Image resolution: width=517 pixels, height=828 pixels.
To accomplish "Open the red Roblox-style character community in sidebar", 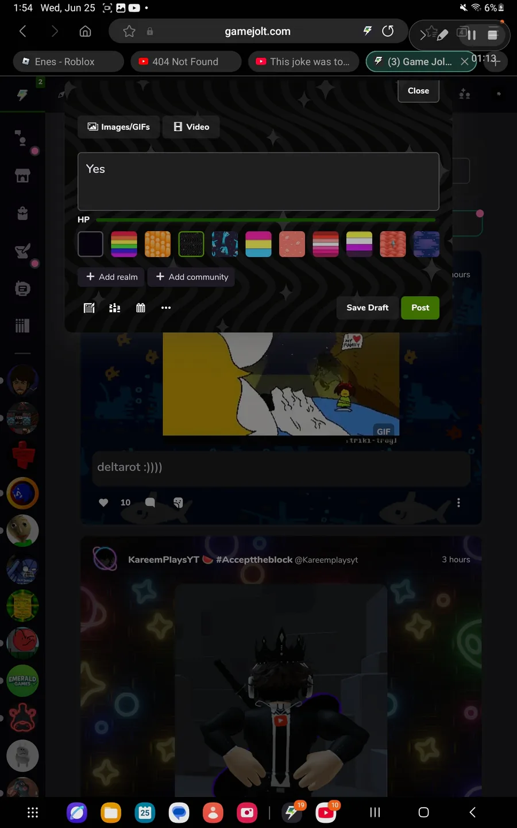I will pos(23,455).
